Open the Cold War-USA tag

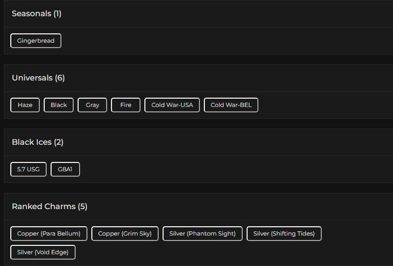(172, 105)
